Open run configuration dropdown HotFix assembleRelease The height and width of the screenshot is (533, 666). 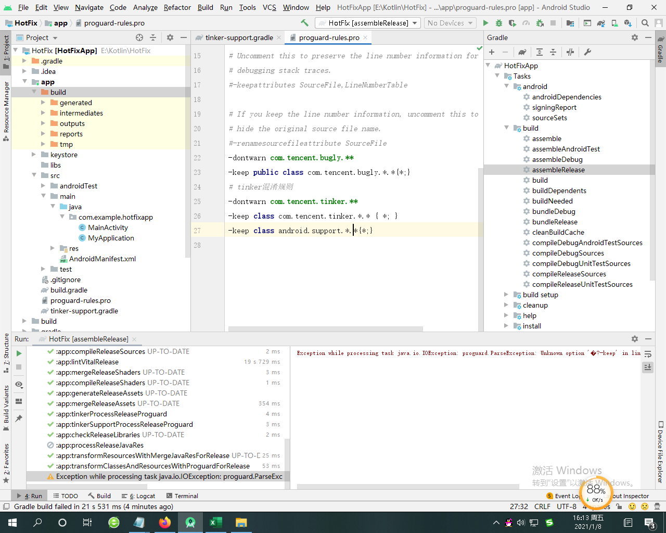(367, 23)
